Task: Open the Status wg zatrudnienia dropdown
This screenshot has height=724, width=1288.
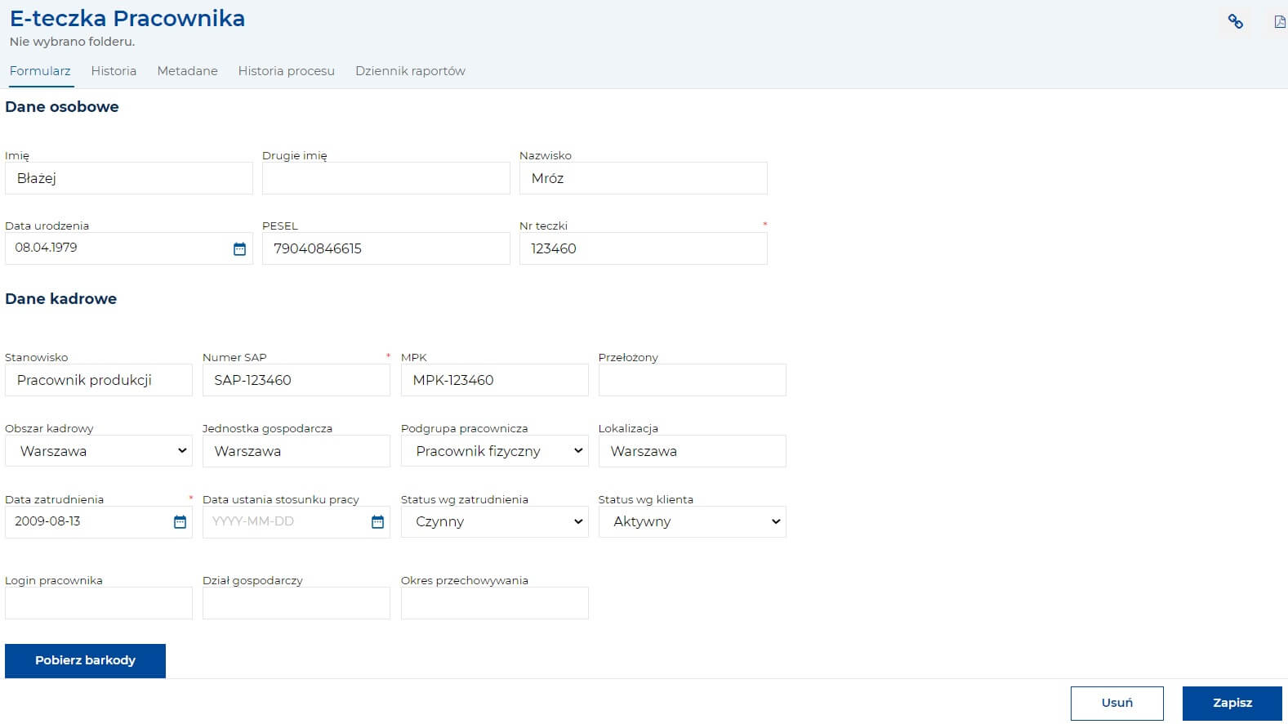Action: coord(494,521)
